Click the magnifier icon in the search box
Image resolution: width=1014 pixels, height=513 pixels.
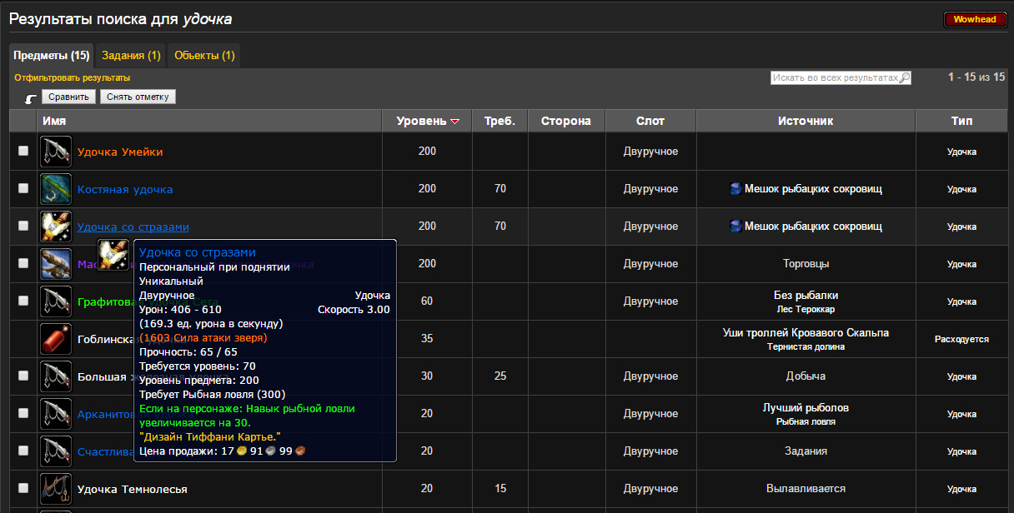[x=905, y=77]
